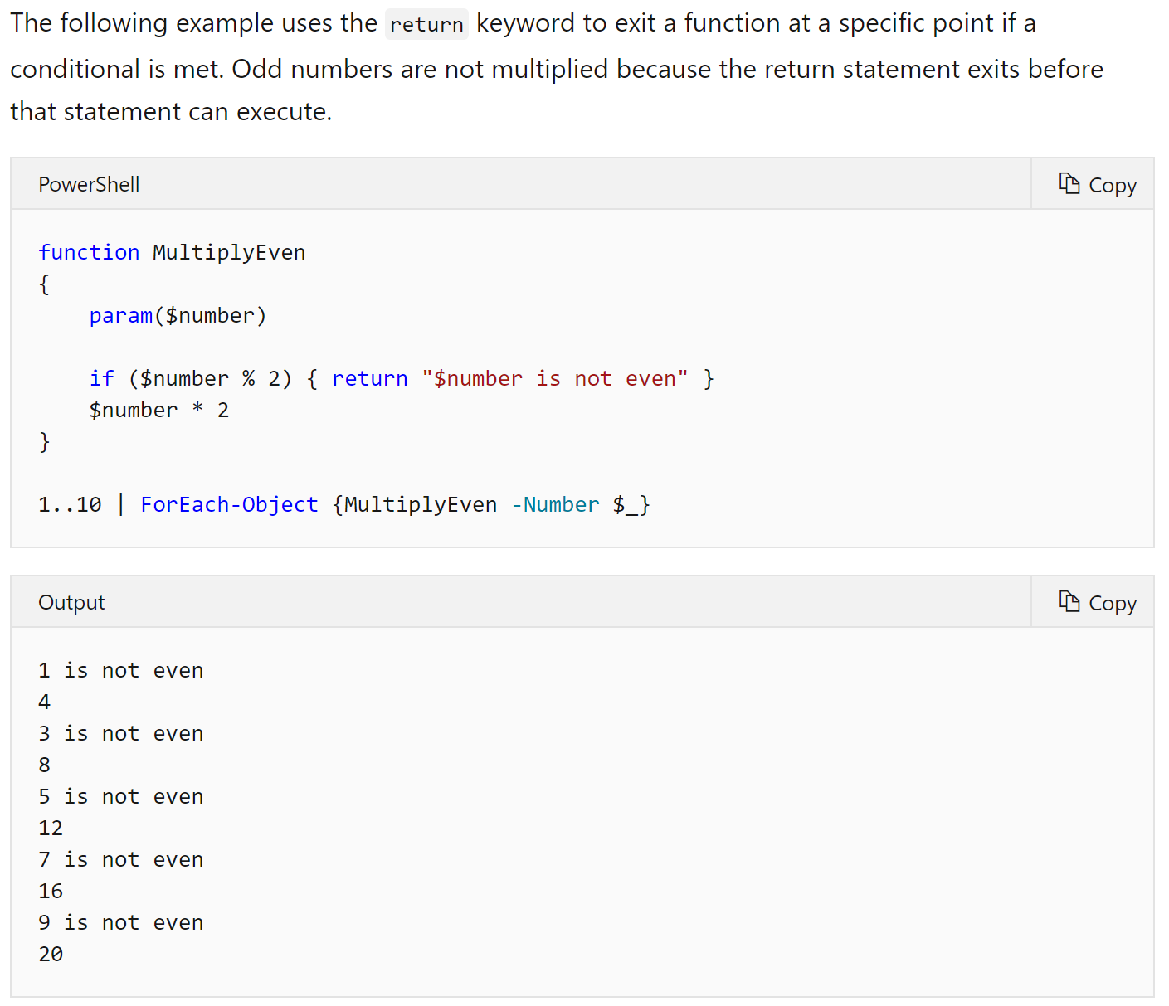Click the MultiplyEven function name
Image resolution: width=1169 pixels, height=1006 pixels.
(x=228, y=252)
